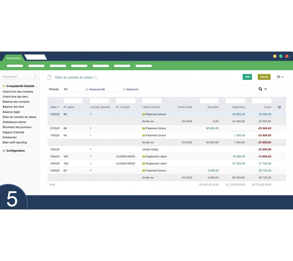Image resolution: width=293 pixels, height=261 pixels.
Task: Sort by the Date column header
Action: pos(54,107)
